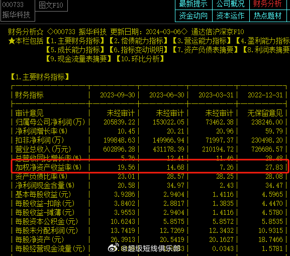Click the 审计意见 row label
Image resolution: width=290 pixels, height=256 pixels.
[x=29, y=113]
